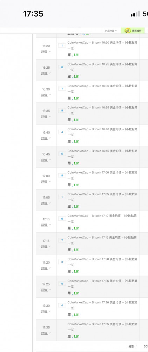Click the gold coin icon in the top bar
The width and height of the screenshot is (148, 352).
tap(128, 31)
